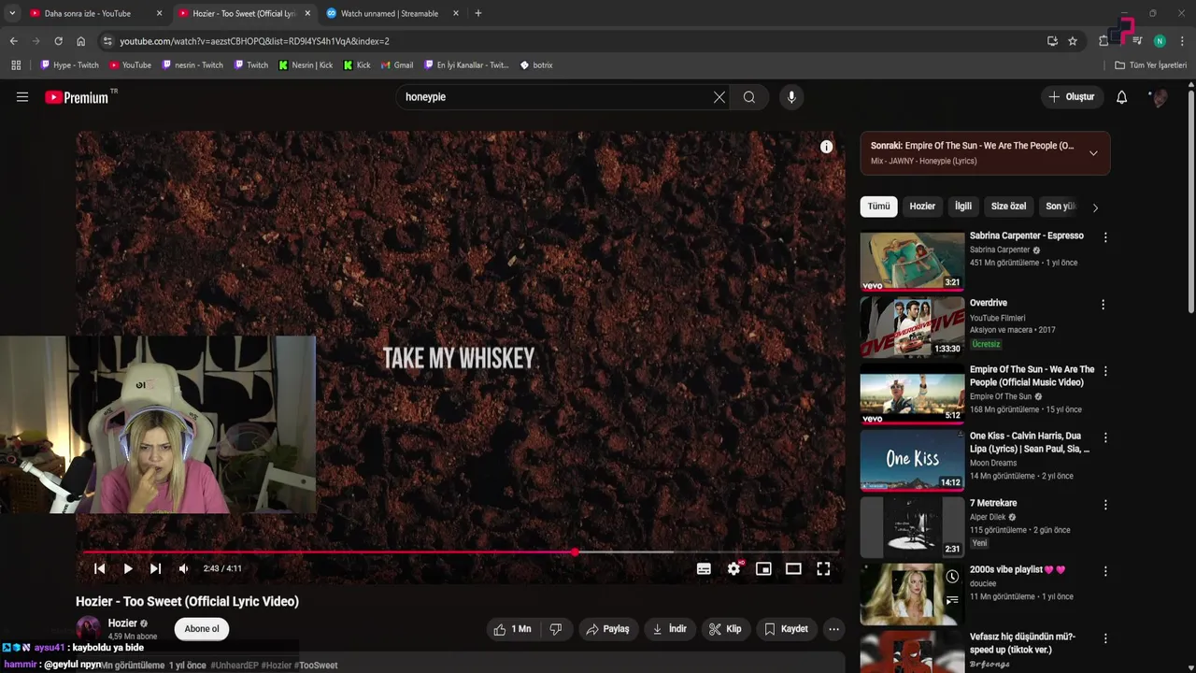1196x673 pixels.
Task: Open the Chrome extensions puzzle icon
Action: 1104,41
